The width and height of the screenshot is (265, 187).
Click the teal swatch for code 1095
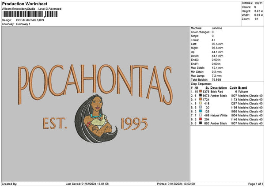click(x=201, y=111)
